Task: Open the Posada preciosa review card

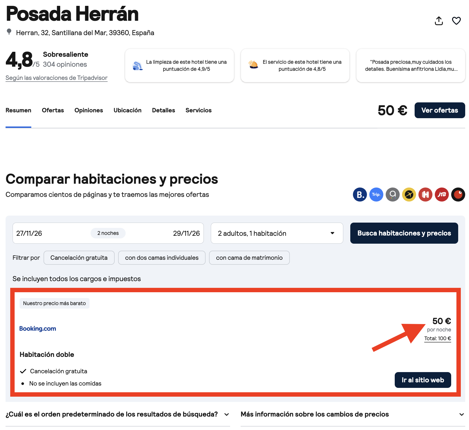Action: pos(411,66)
